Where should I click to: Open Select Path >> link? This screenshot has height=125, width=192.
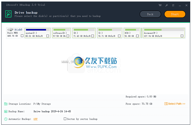click(177, 104)
